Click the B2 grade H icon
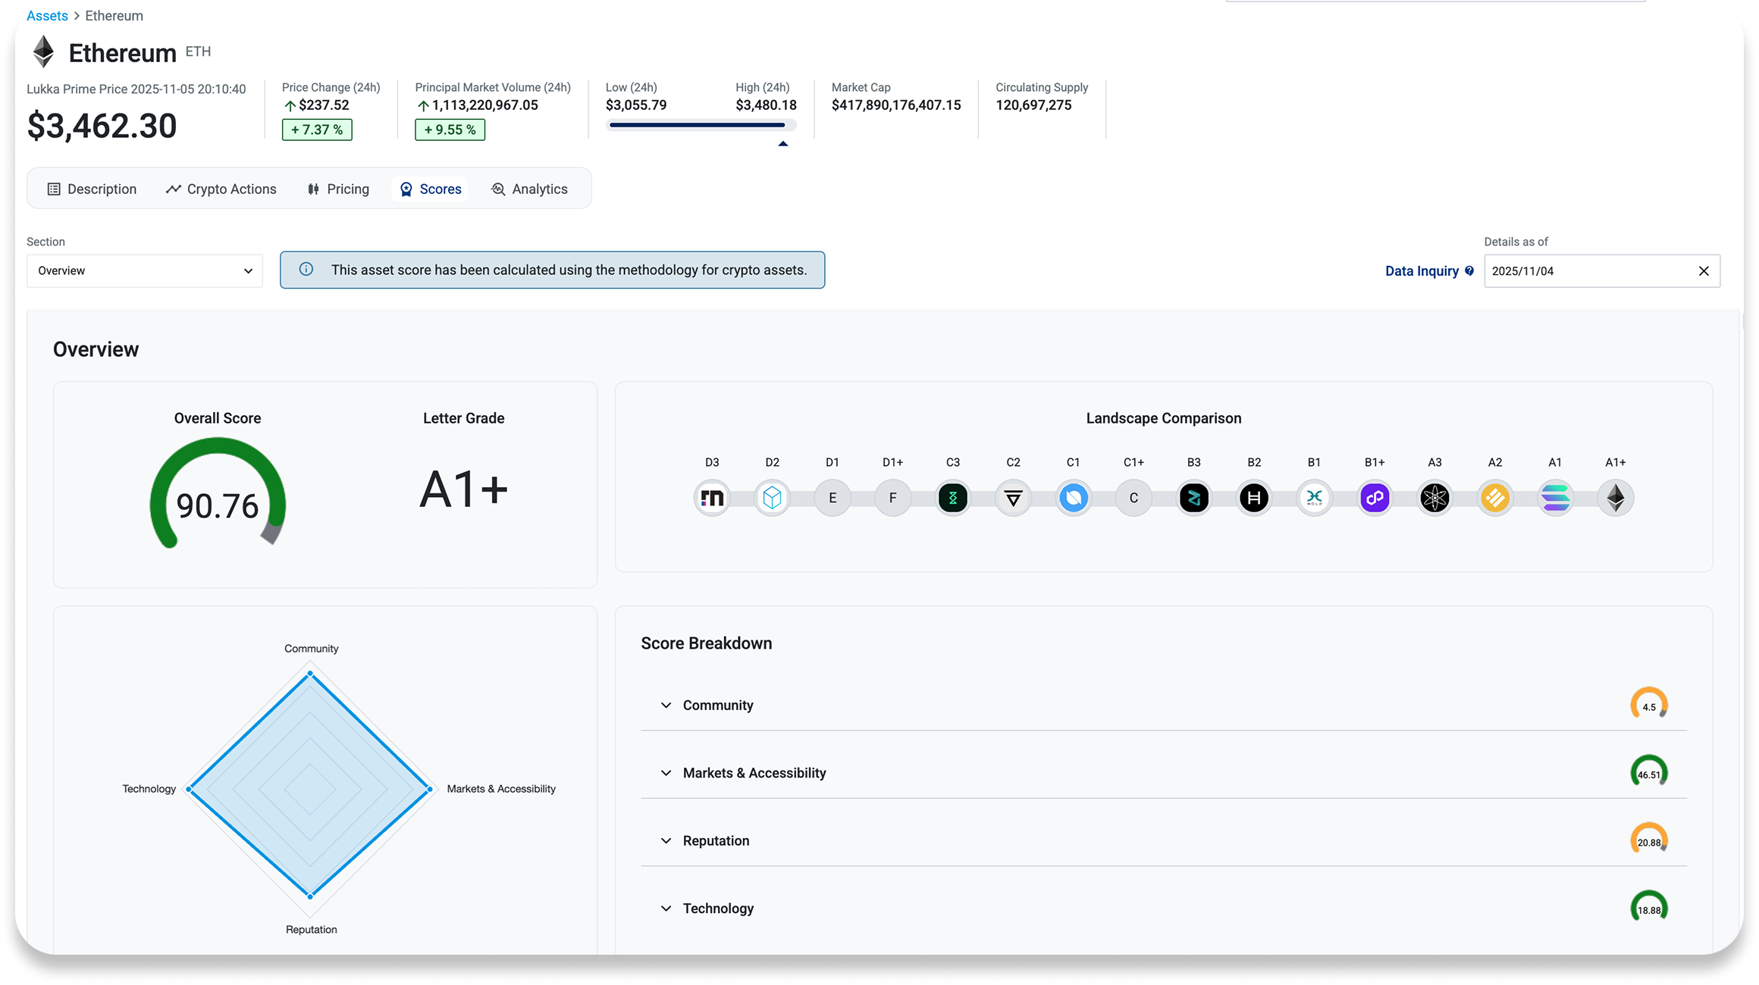Screen dimensions: 1759x985 point(1254,498)
